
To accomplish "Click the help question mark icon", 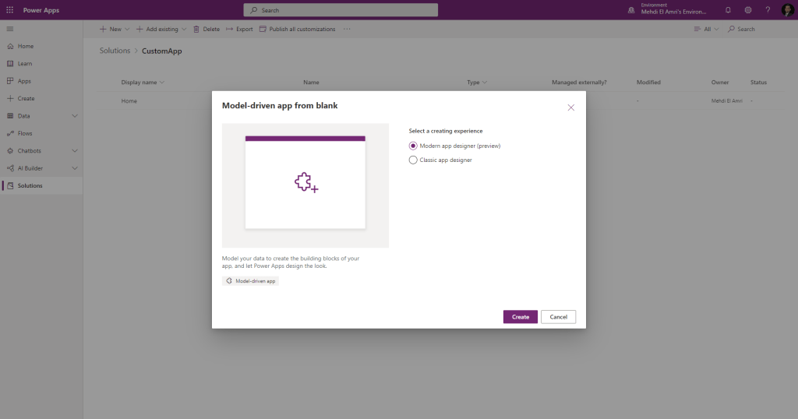I will pyautogui.click(x=768, y=10).
